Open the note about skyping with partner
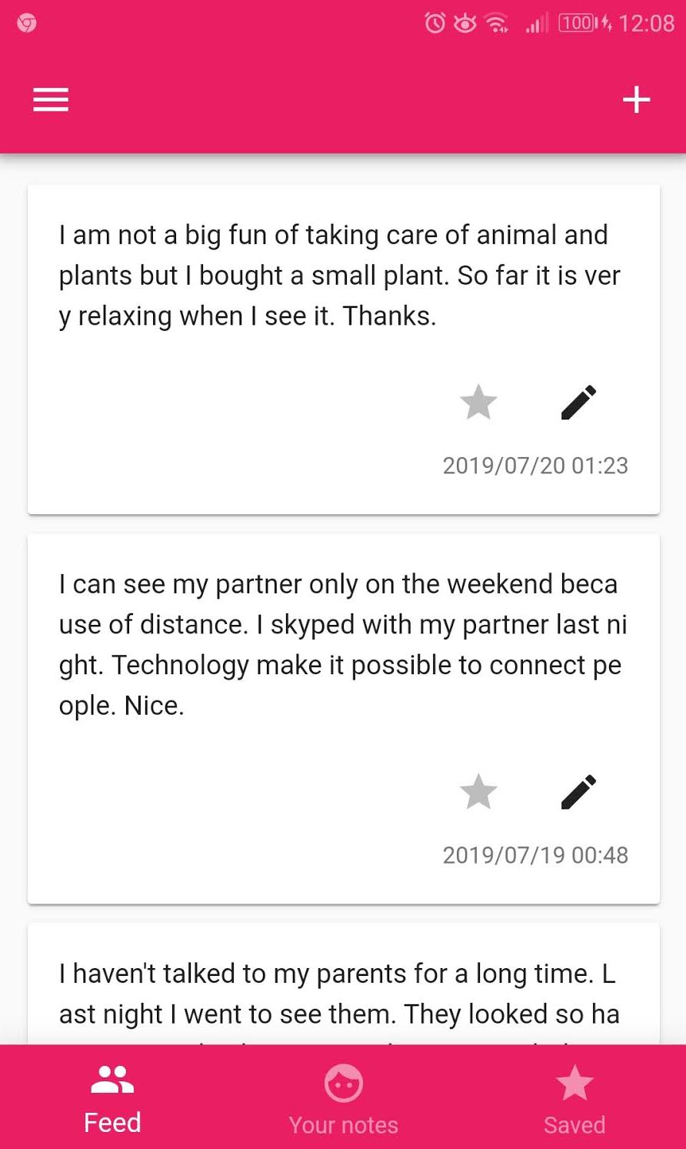686x1149 pixels. click(338, 645)
